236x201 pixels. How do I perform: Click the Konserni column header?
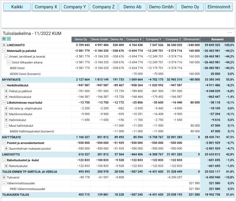click(217, 39)
